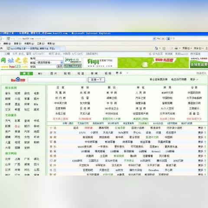Click the refresh icon beside the address bar
The image size is (208, 208).
(159, 39)
